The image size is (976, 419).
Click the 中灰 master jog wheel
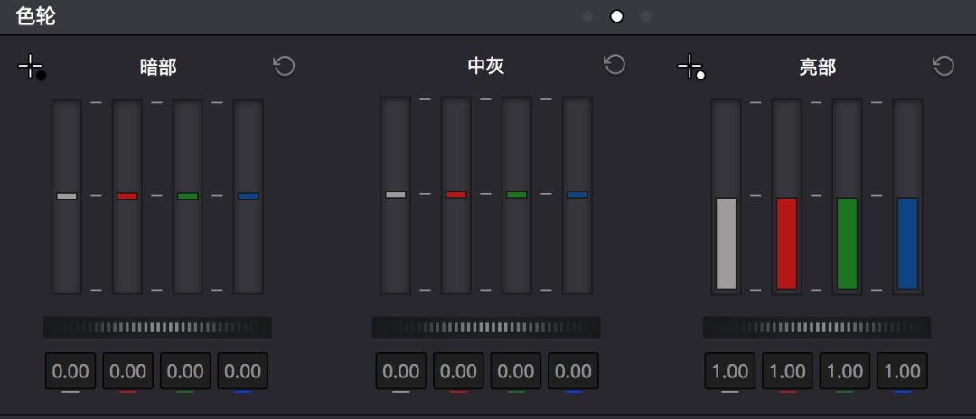(487, 328)
